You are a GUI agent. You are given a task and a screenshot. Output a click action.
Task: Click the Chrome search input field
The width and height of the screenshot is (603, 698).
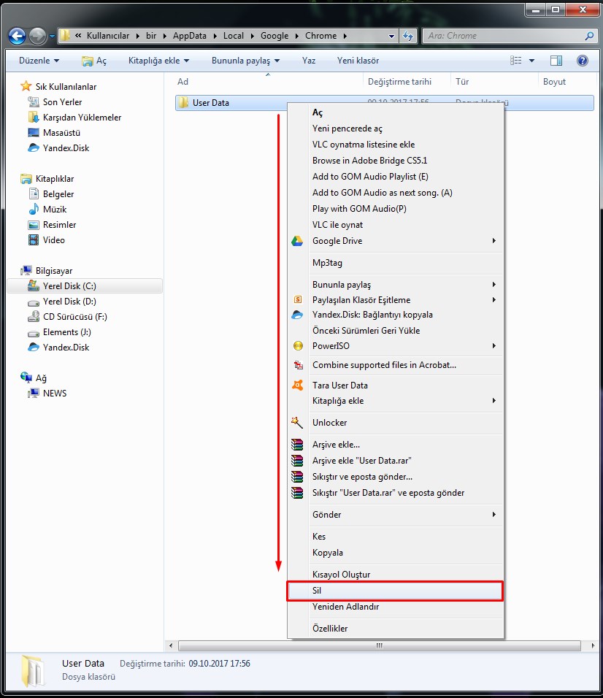tap(504, 36)
